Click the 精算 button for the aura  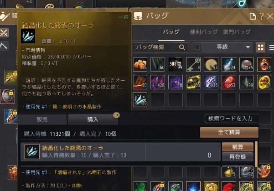coord(238,147)
